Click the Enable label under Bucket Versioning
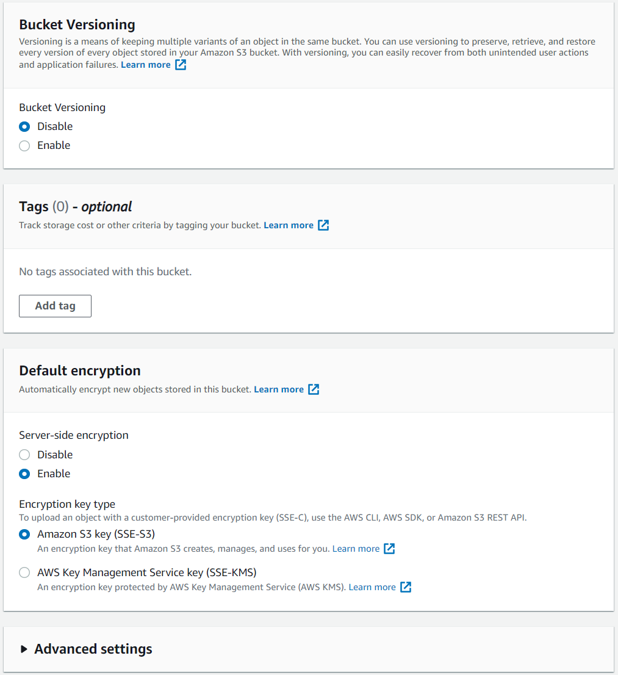The height and width of the screenshot is (675, 618). tap(54, 145)
